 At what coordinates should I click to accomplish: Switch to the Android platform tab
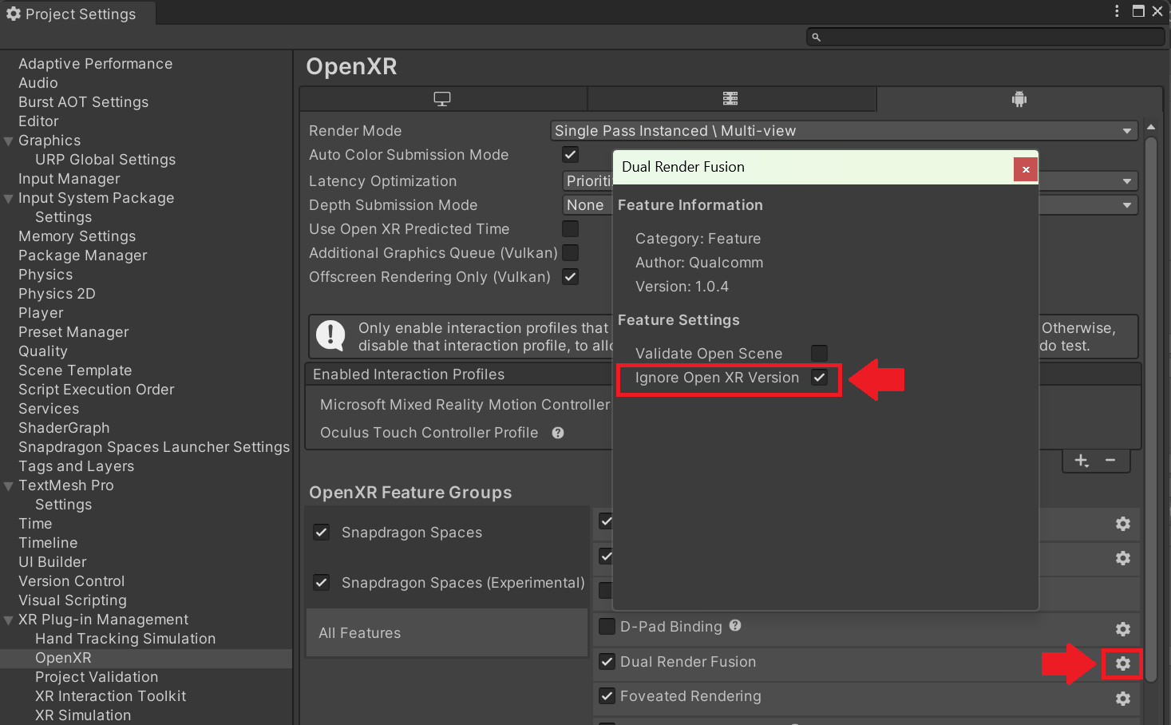coord(1019,99)
